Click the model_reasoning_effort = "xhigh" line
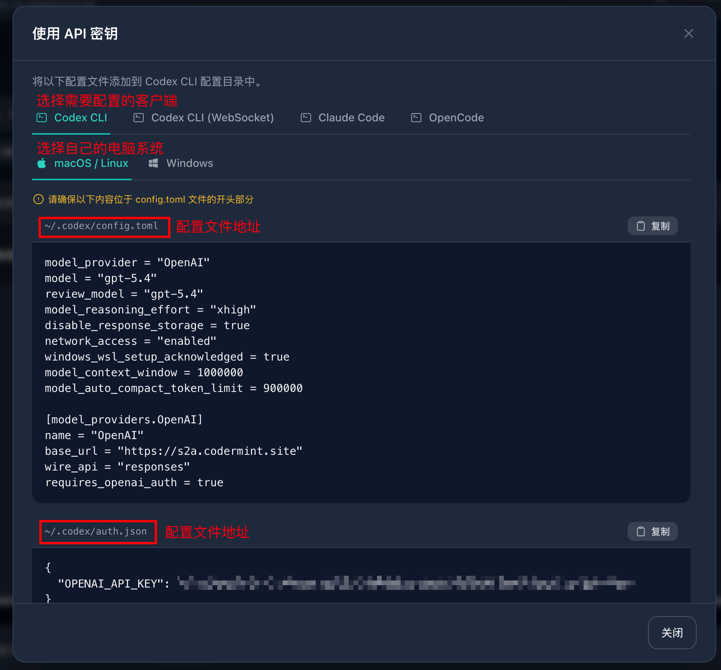Viewport: 721px width, 670px height. (150, 309)
